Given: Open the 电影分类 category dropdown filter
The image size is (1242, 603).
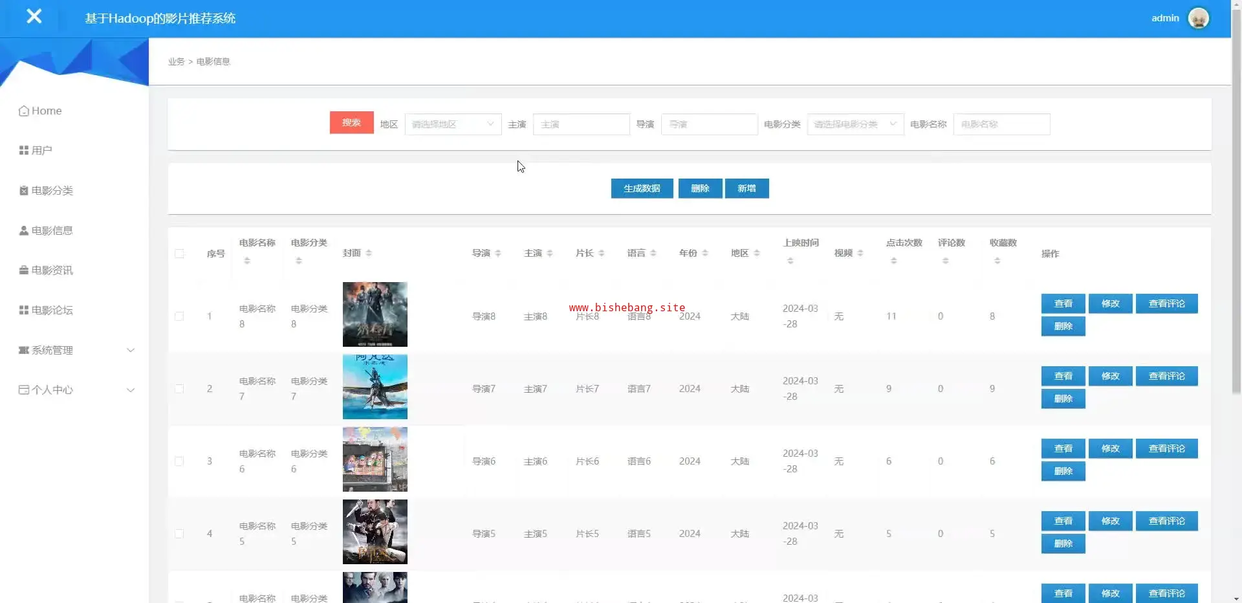Looking at the screenshot, I should click(x=855, y=124).
